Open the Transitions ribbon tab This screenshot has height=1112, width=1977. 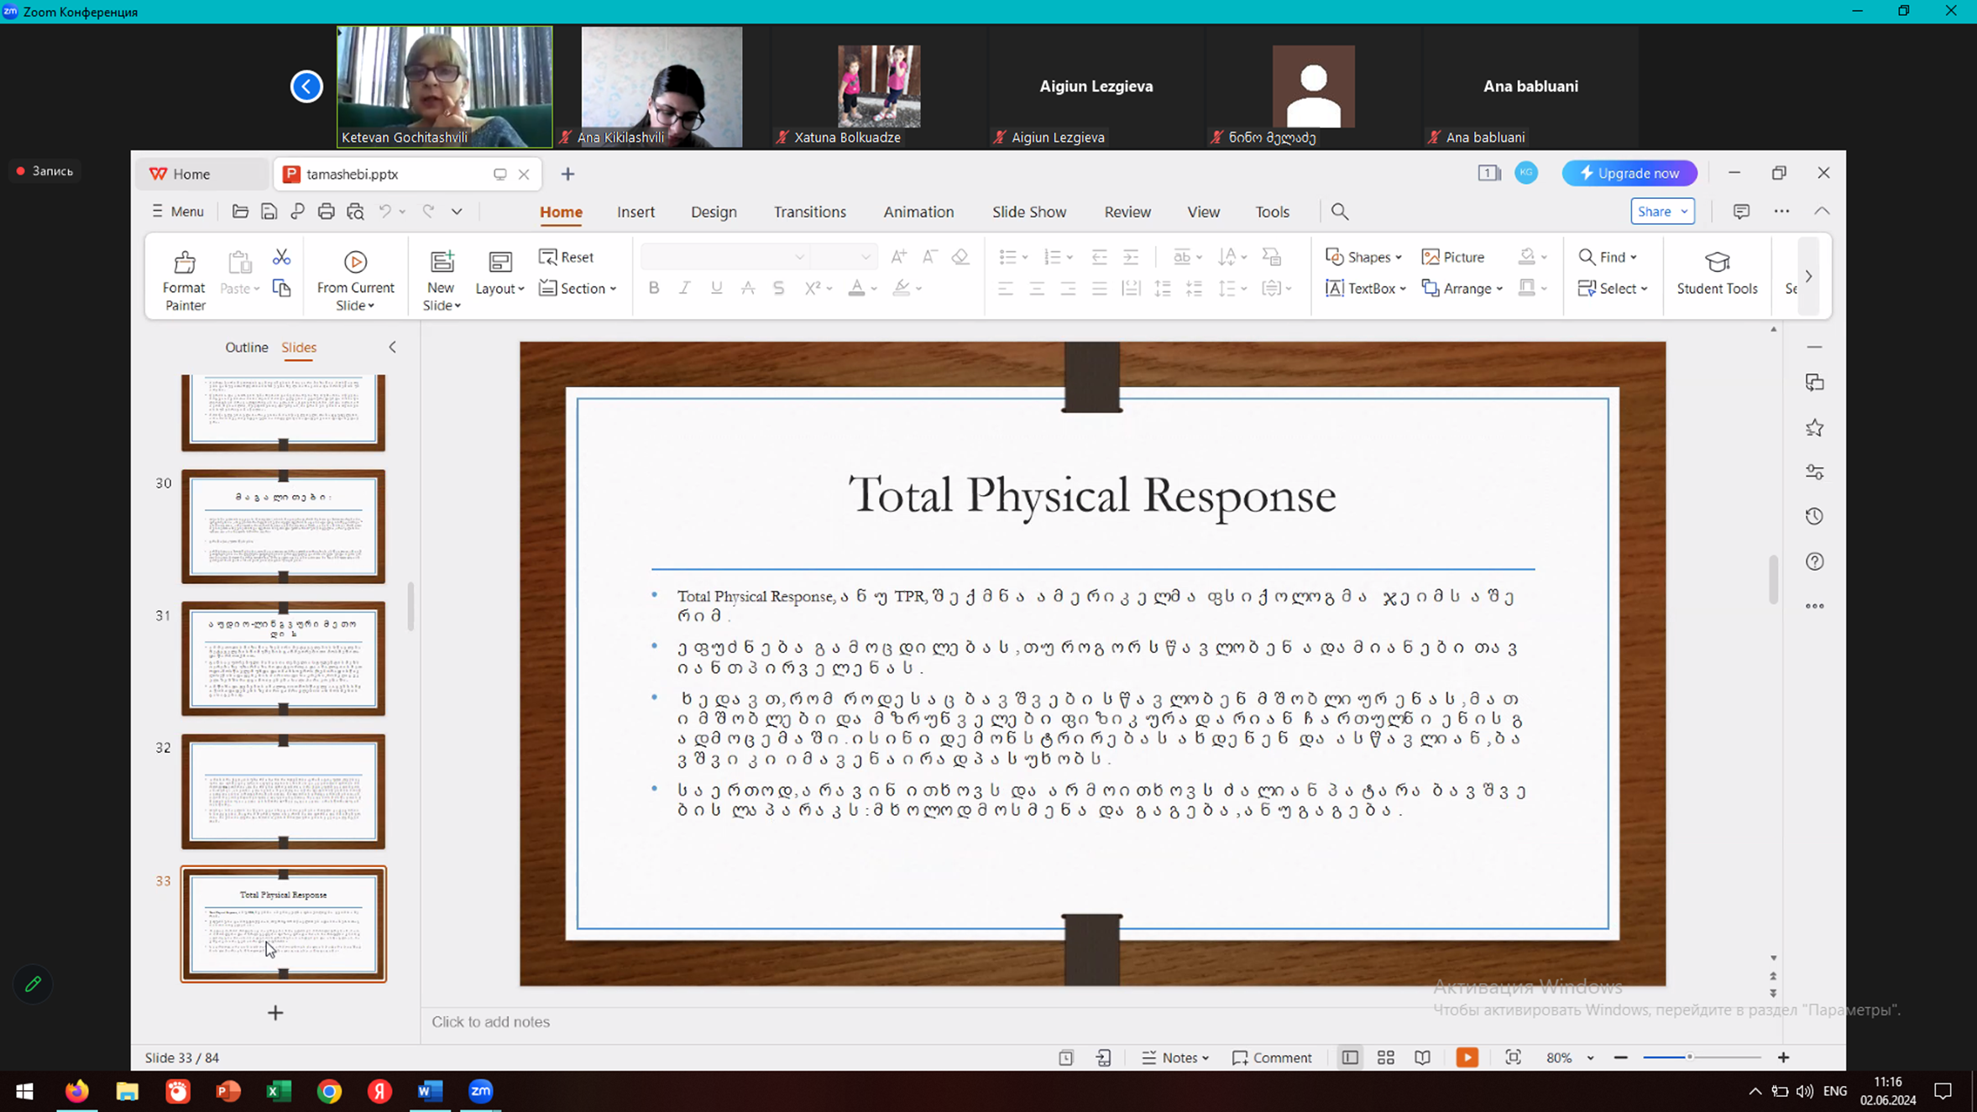pos(809,211)
